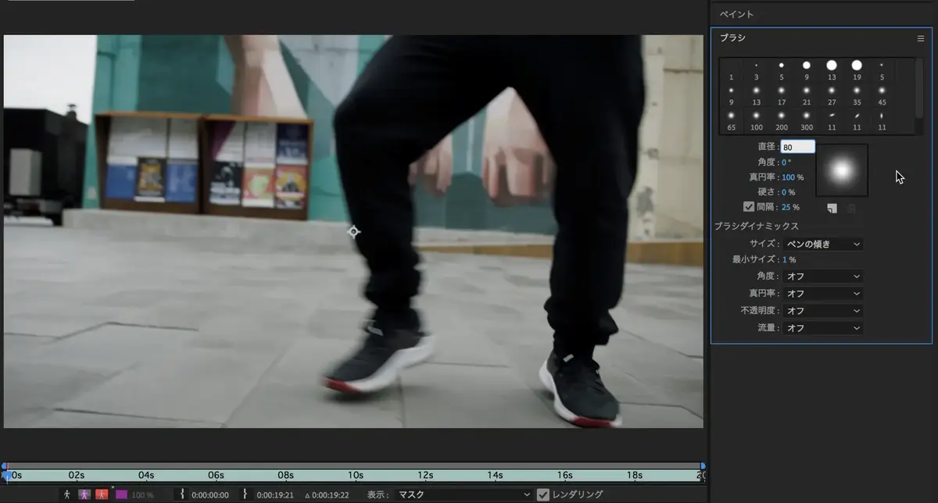This screenshot has width=938, height=503.
Task: Toggle the red alpha overlay view icon
Action: pyautogui.click(x=102, y=494)
